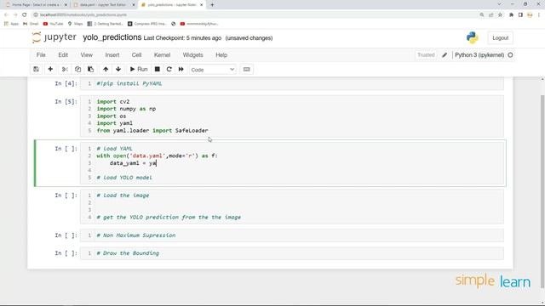
Task: Click the Python logo icon
Action: tap(473, 37)
